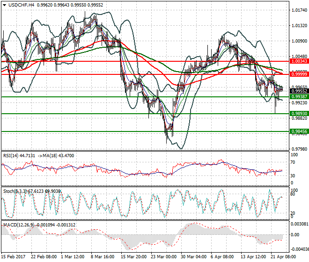
Task: Select the red 0.99999 price level label
Action: point(299,74)
